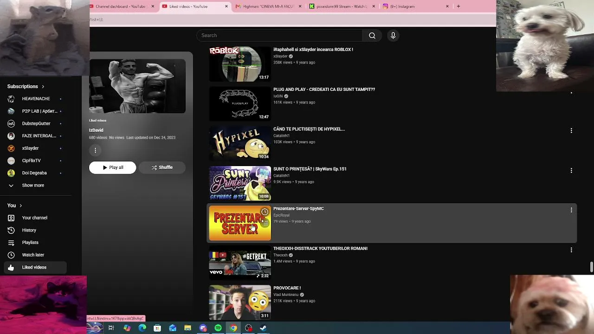Click the YouTube Search input field
The width and height of the screenshot is (594, 334).
(x=279, y=35)
